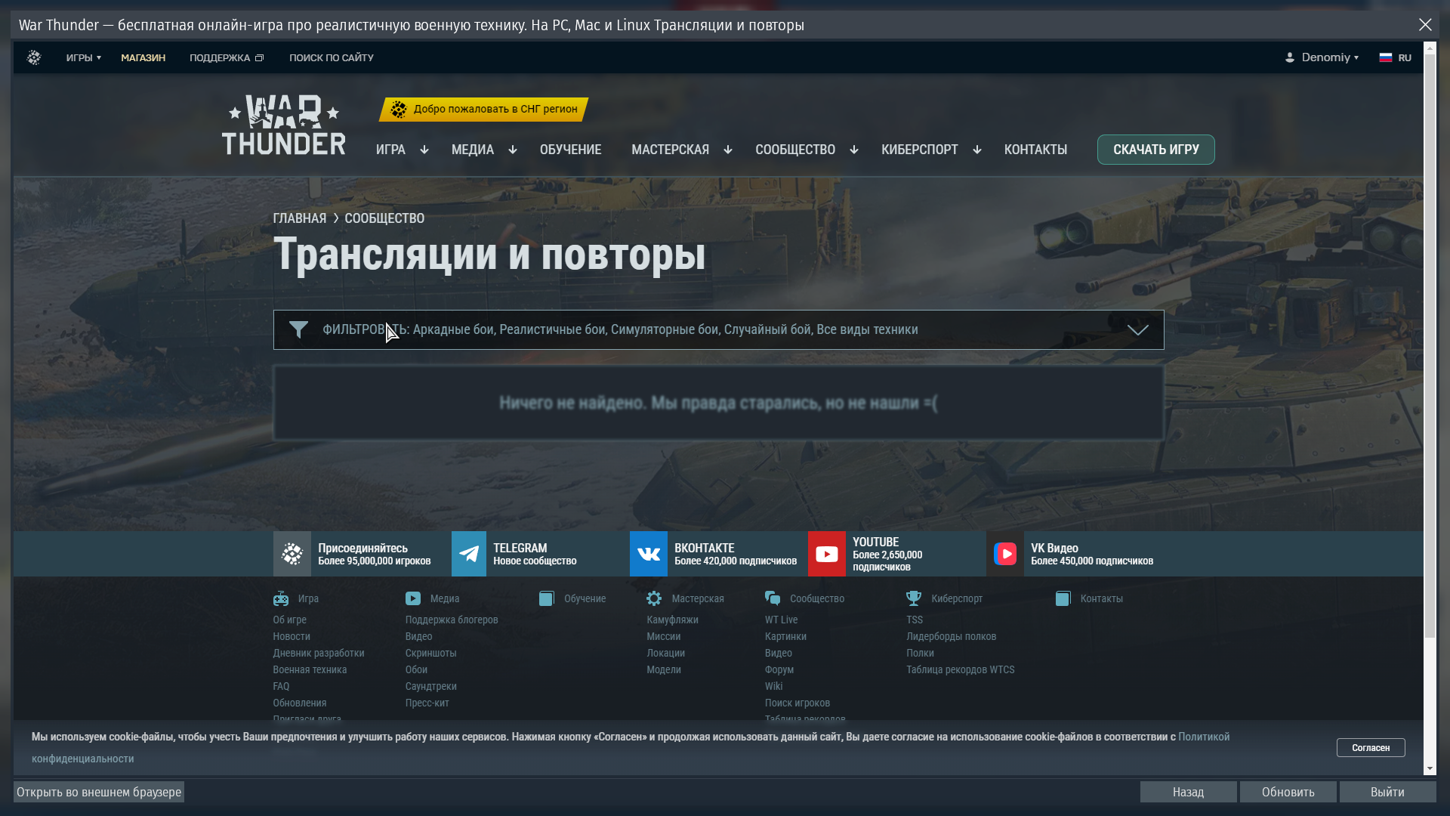Image resolution: width=1450 pixels, height=816 pixels.
Task: Select the RU language flag
Action: (x=1386, y=57)
